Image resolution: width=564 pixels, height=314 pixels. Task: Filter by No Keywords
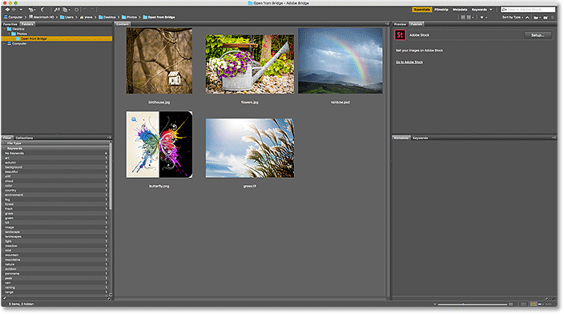coord(56,153)
